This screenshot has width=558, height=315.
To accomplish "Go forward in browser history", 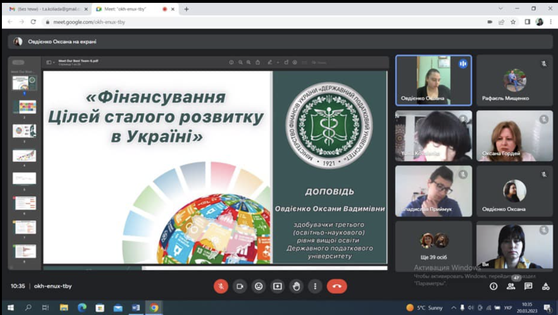I will coord(21,22).
